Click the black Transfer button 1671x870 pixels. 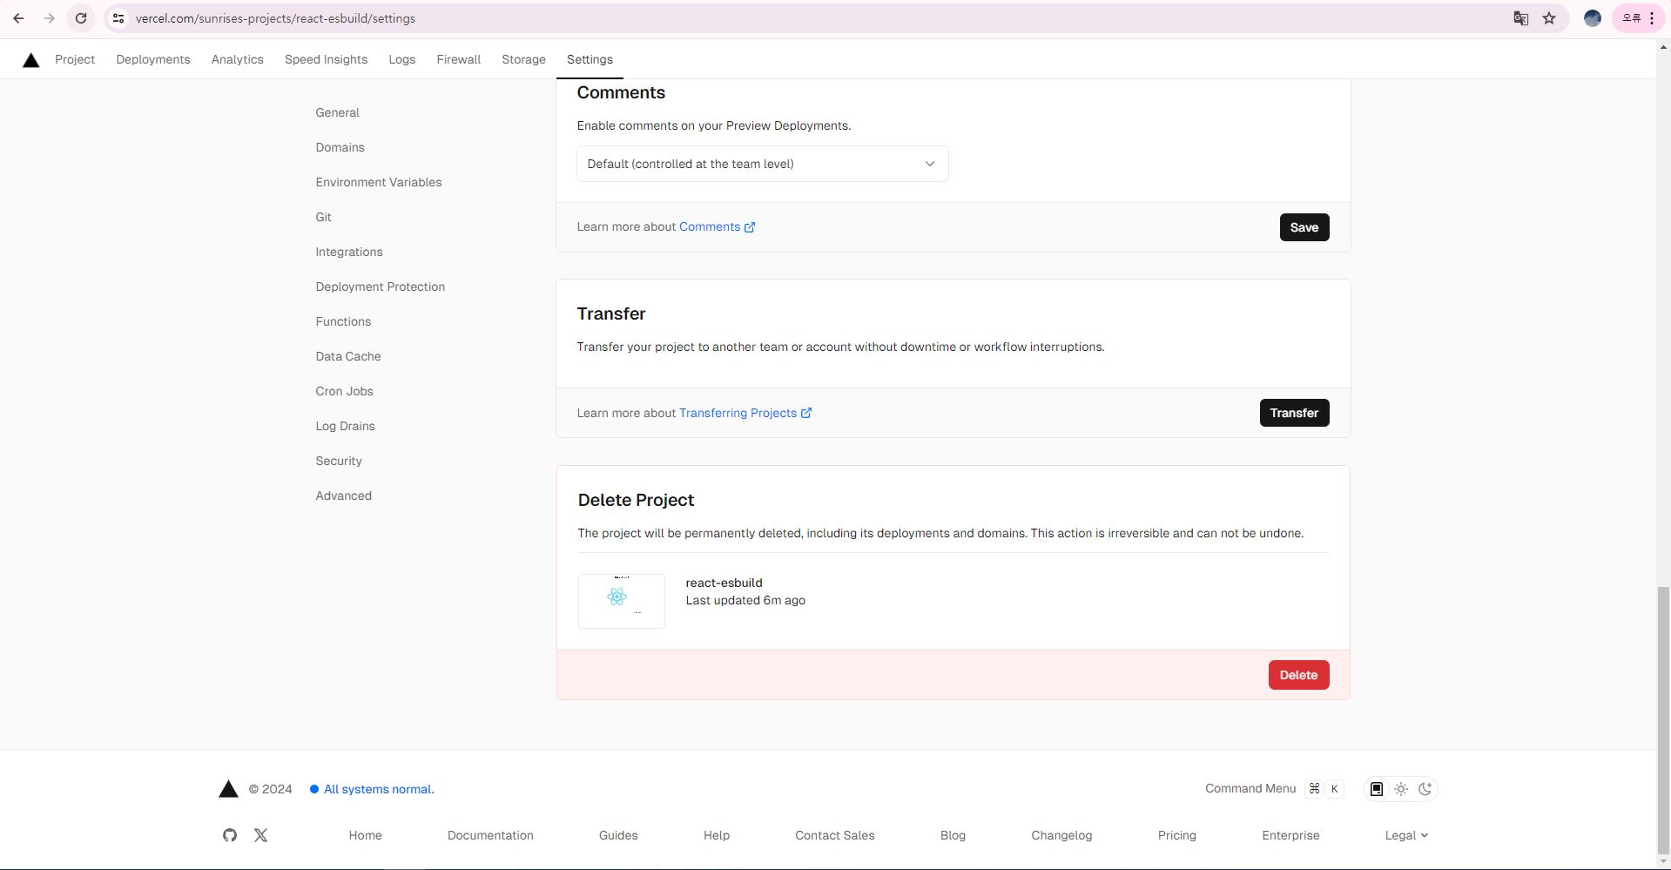click(1294, 413)
